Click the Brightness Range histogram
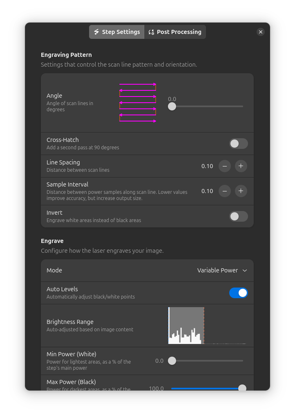Image resolution: width=295 pixels, height=418 pixels. click(x=186, y=325)
